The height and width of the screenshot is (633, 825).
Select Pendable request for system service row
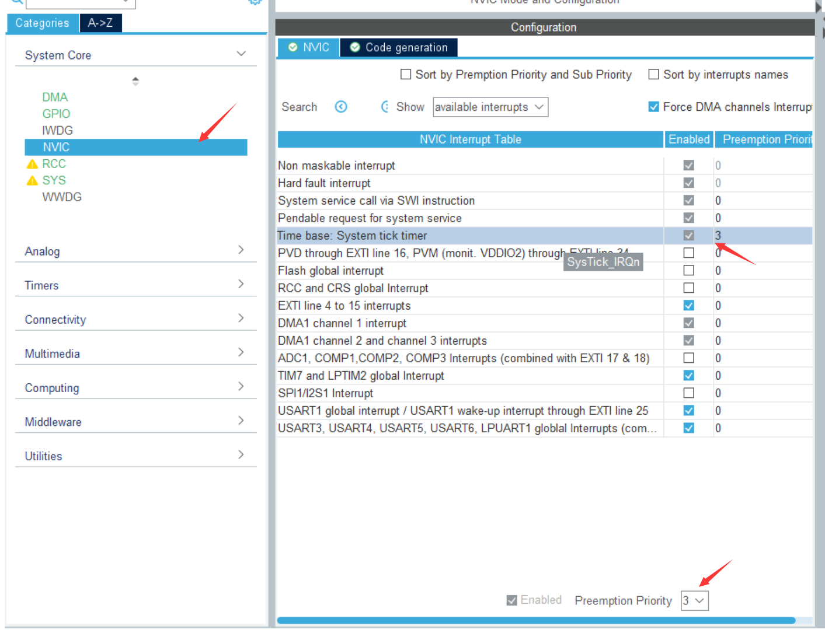[x=545, y=218]
